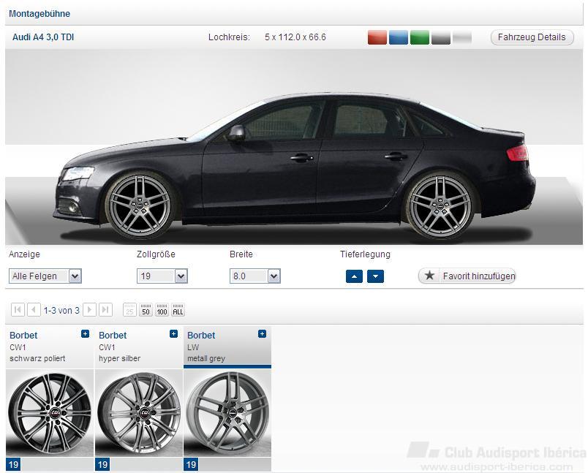Click the 19 size badge under schwarz poliert
The image size is (588, 473).
13,465
